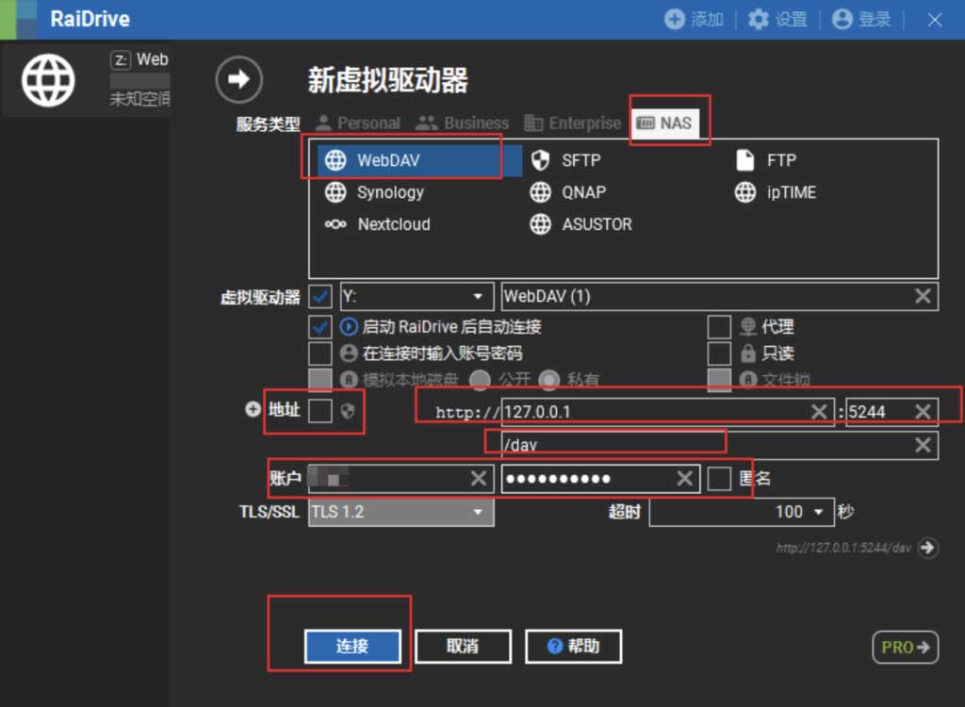Screen dimensions: 965x707
Task: Click the 连接 connect button
Action: pos(352,647)
